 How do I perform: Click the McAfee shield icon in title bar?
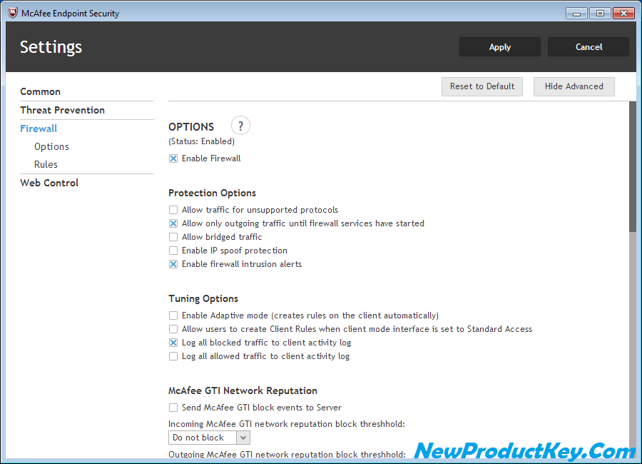point(12,13)
